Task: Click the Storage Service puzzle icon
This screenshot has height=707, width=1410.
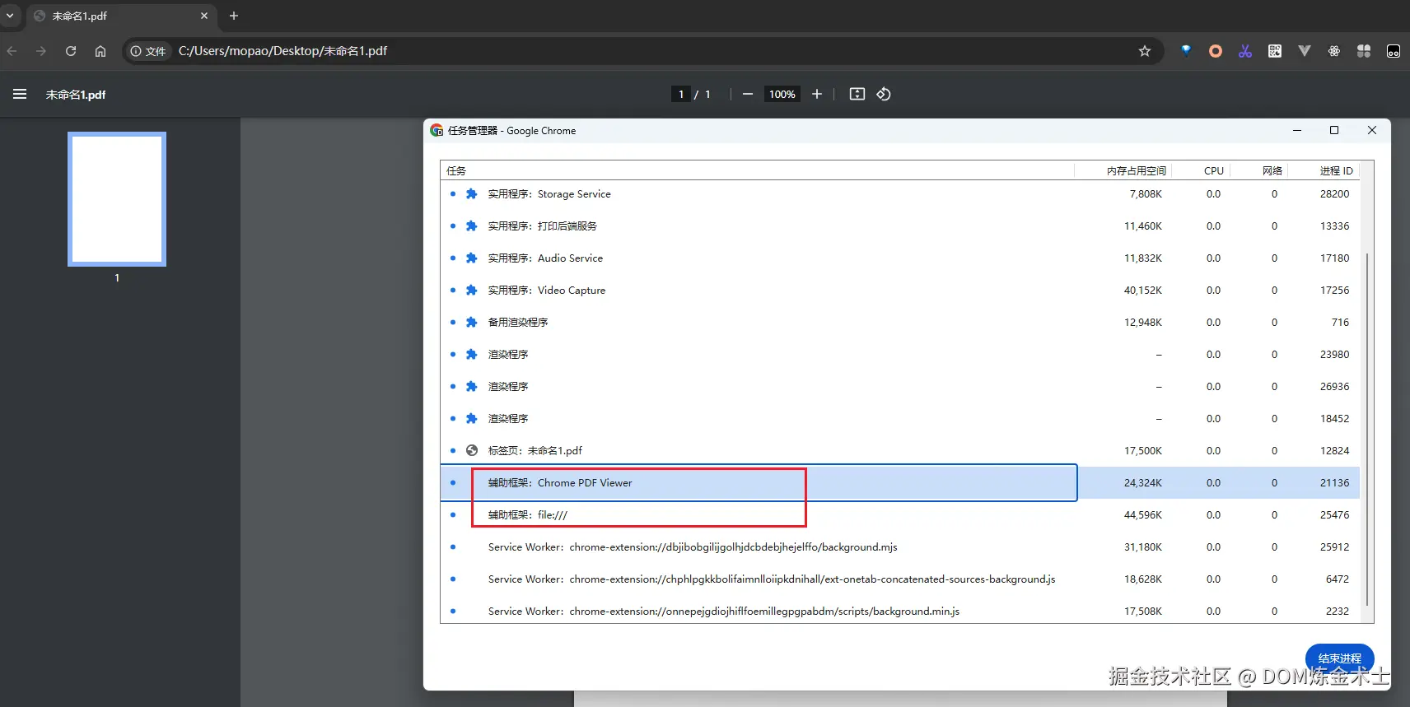Action: (x=471, y=194)
